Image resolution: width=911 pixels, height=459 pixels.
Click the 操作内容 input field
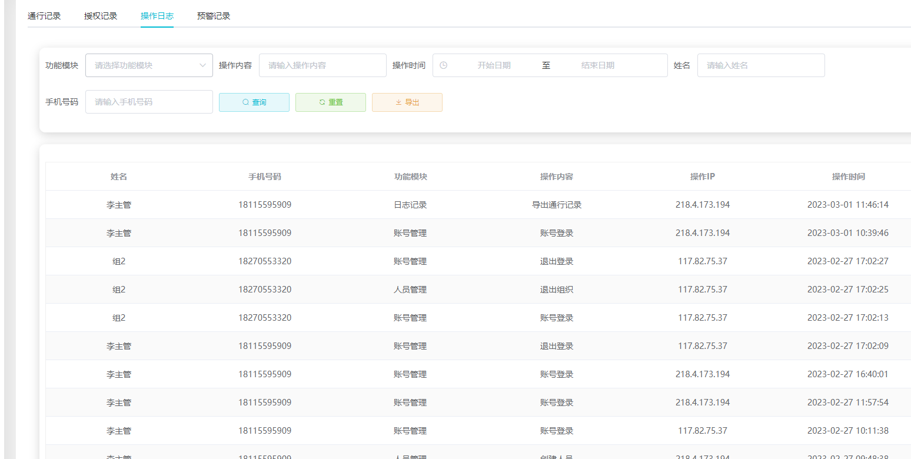coord(322,65)
